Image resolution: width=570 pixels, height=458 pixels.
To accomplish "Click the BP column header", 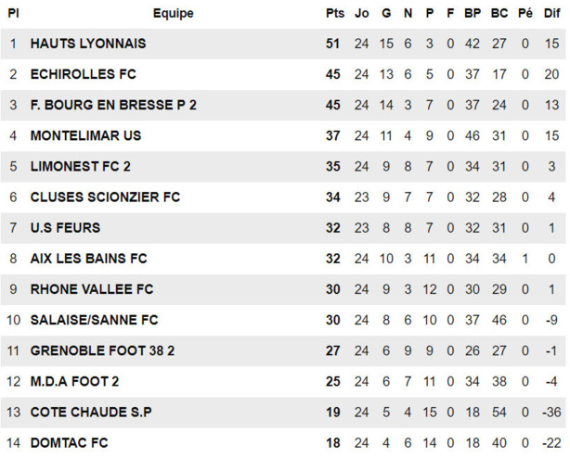I will pyautogui.click(x=473, y=13).
